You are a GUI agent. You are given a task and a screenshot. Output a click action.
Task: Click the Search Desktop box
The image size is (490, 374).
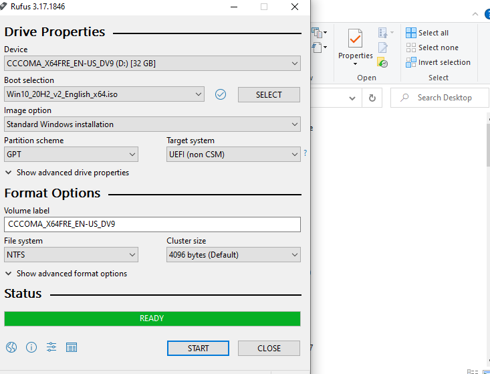(x=439, y=98)
